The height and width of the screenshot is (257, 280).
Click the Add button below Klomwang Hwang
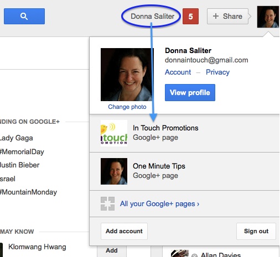click(112, 250)
